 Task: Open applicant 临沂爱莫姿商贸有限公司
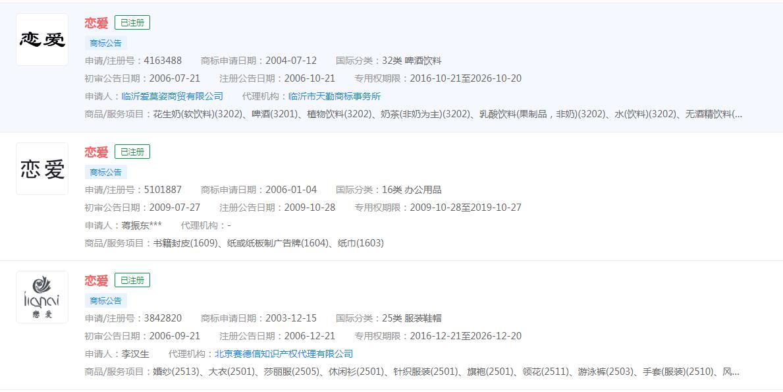(173, 96)
